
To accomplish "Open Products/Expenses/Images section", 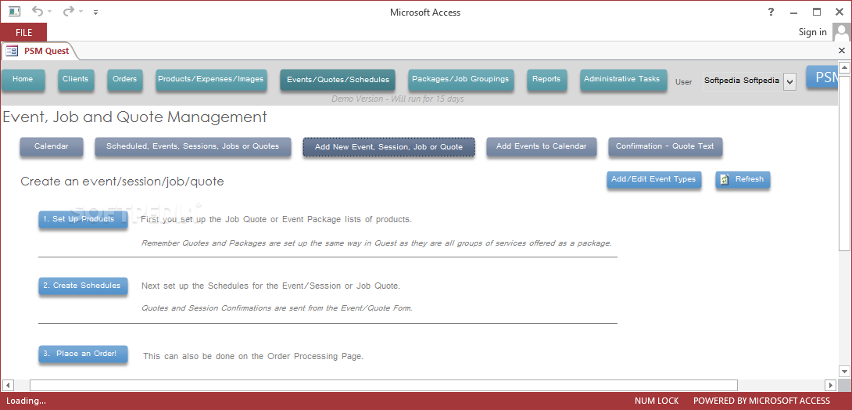I will 211,79.
